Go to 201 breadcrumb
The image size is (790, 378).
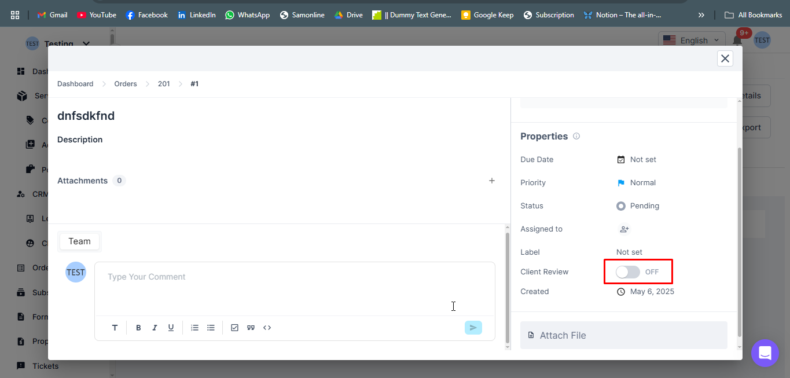(164, 84)
